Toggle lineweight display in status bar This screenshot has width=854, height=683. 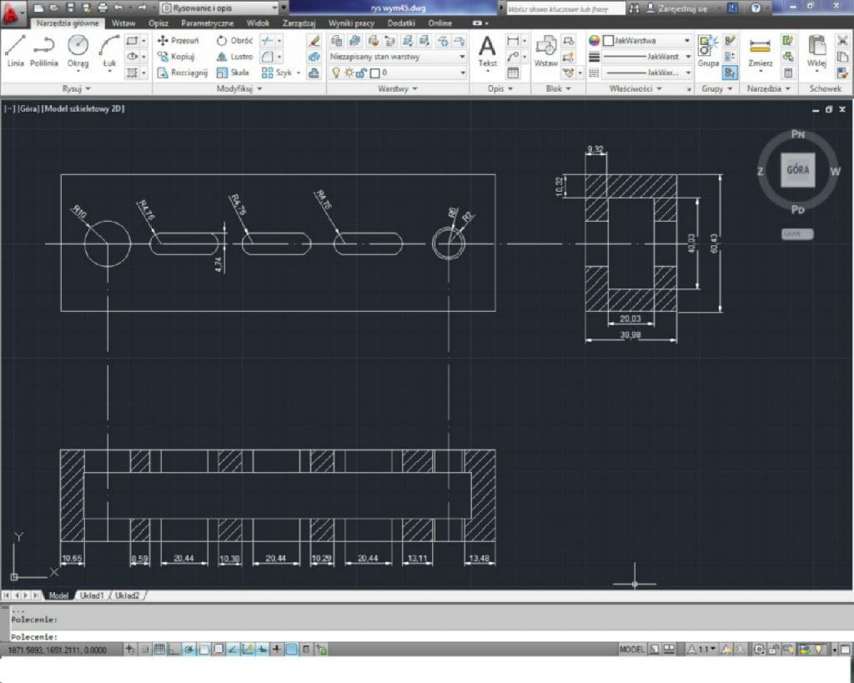277,650
